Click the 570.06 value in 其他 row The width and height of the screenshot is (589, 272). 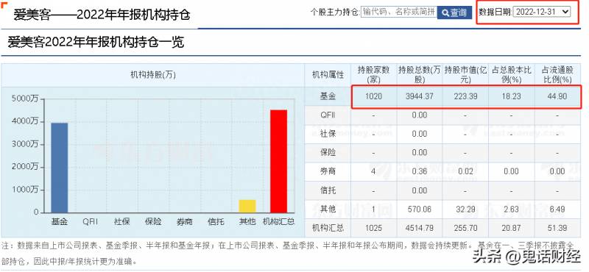[x=420, y=209]
